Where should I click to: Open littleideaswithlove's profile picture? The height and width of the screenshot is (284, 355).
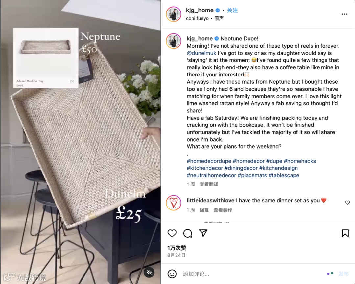click(x=174, y=203)
